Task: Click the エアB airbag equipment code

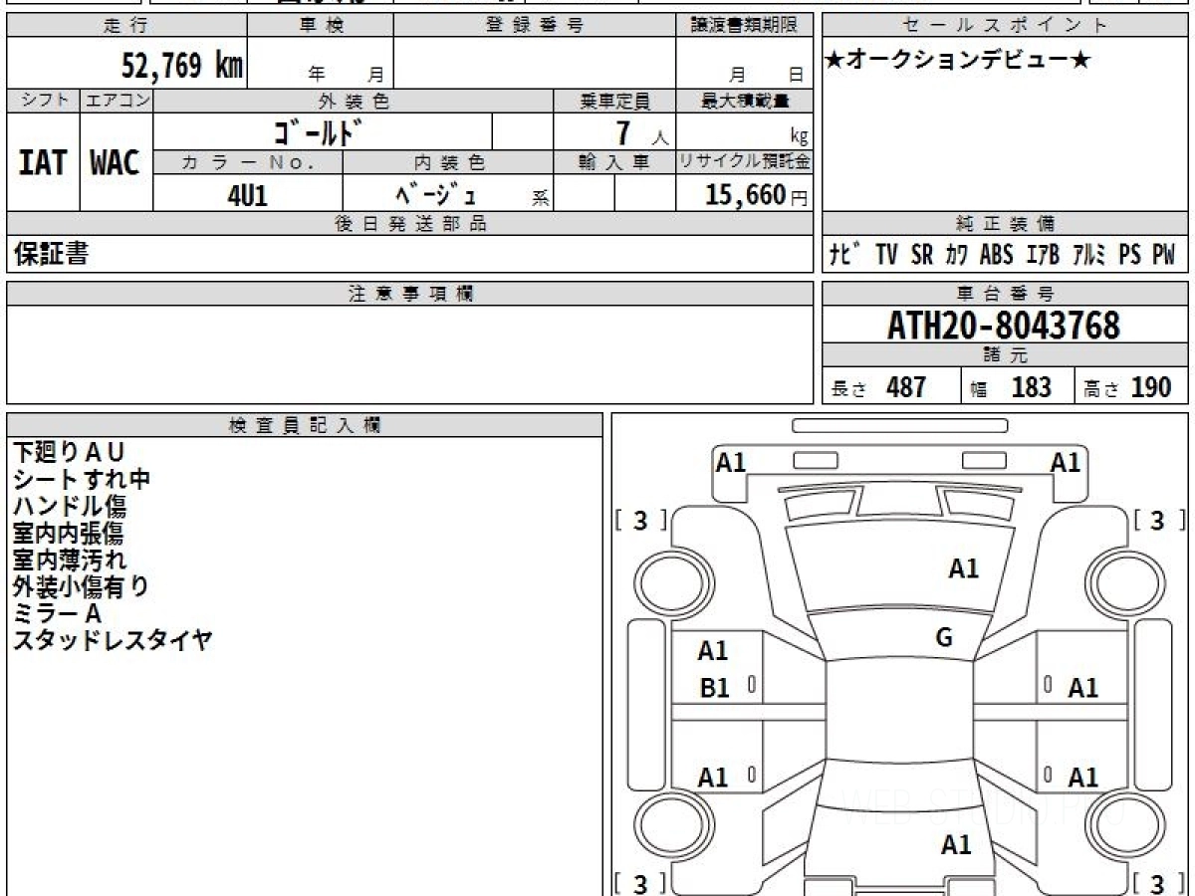Action: tap(1043, 255)
